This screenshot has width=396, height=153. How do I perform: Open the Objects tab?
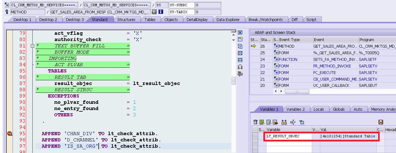tap(171, 19)
